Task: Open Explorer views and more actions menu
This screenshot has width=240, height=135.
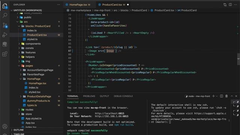Action: pos(58,5)
